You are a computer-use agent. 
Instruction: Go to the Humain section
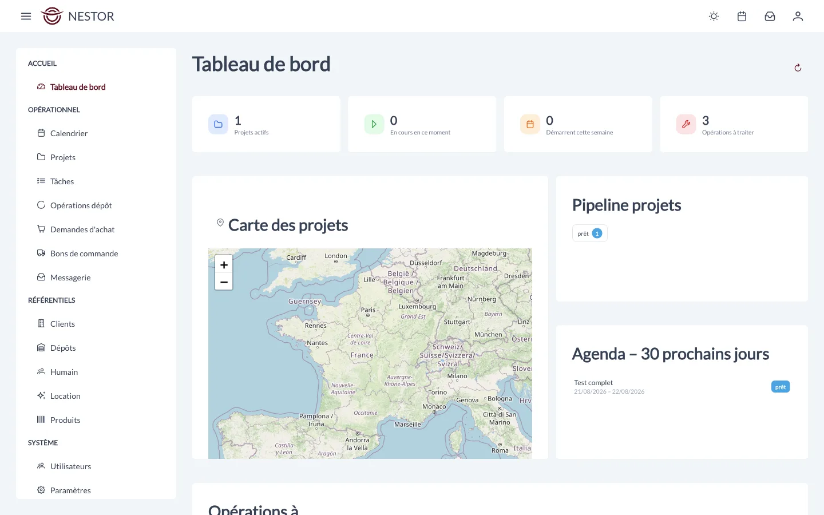pyautogui.click(x=64, y=372)
